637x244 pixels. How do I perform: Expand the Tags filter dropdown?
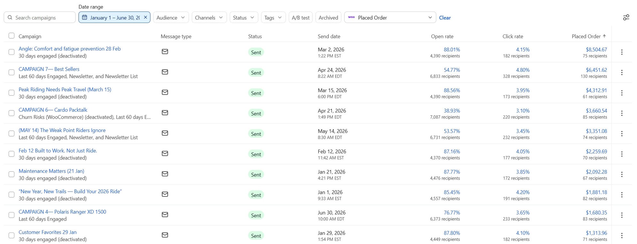(x=273, y=18)
